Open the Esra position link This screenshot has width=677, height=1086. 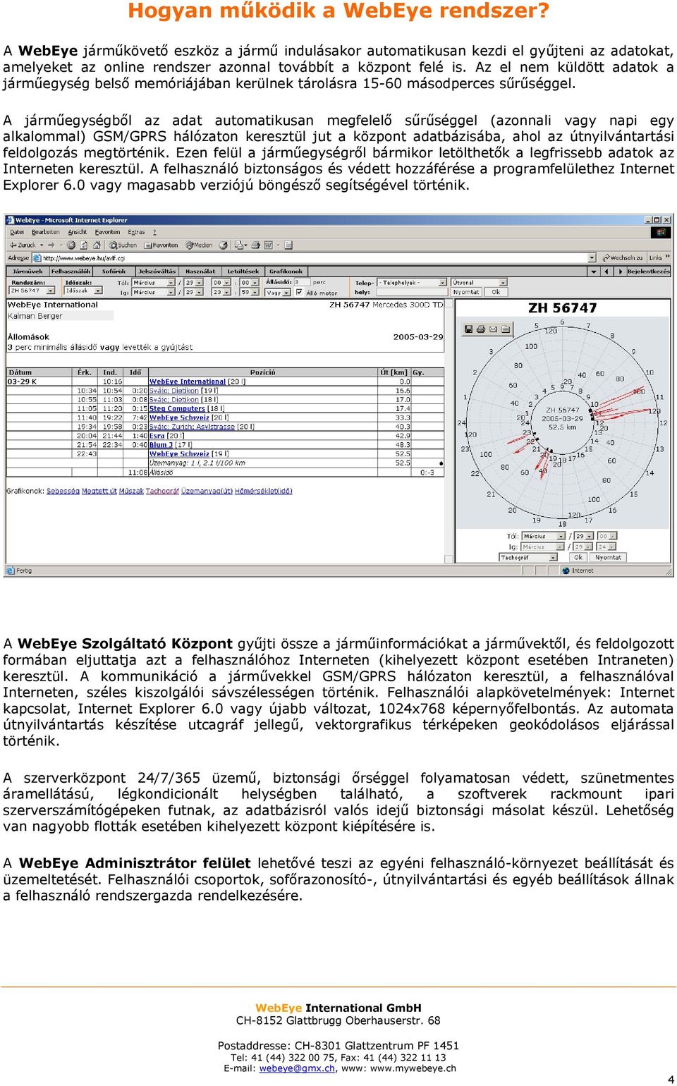click(157, 436)
